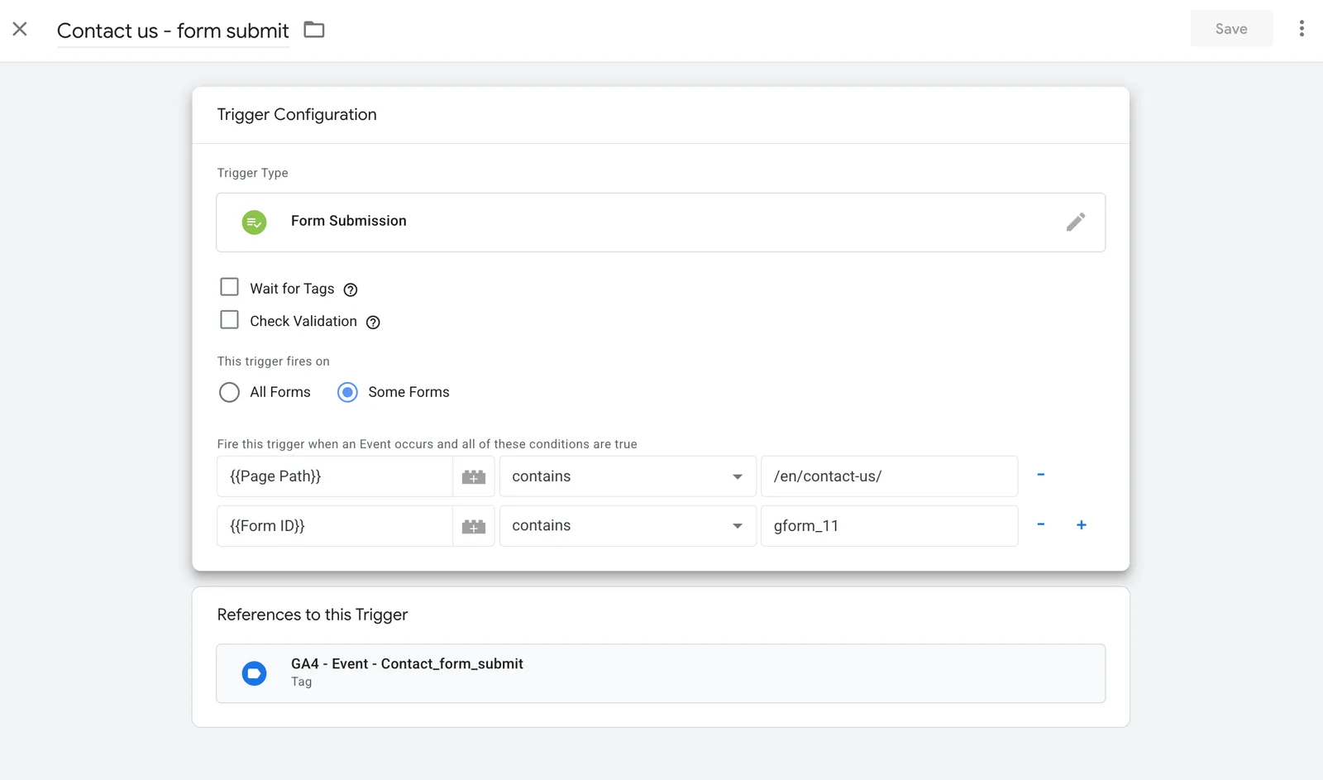Remove the Form ID condition with minus

[x=1041, y=524]
